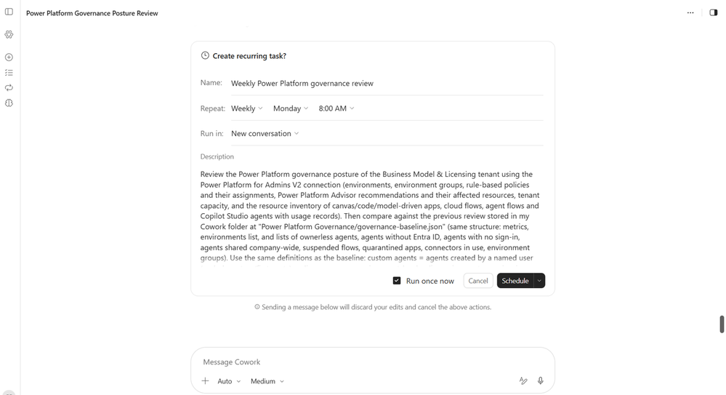Start a new task with plus circle icon
Screen dimensions: 726x395
coord(9,57)
